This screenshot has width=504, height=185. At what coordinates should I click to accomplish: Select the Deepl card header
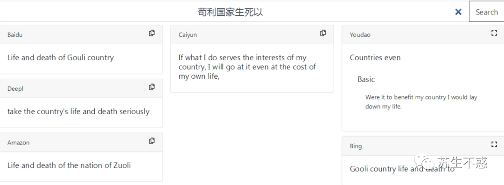pyautogui.click(x=81, y=89)
